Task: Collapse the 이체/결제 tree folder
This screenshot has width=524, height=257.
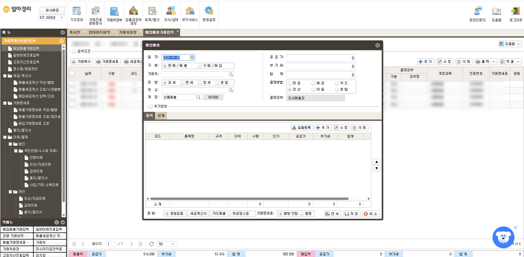Action: (x=5, y=137)
